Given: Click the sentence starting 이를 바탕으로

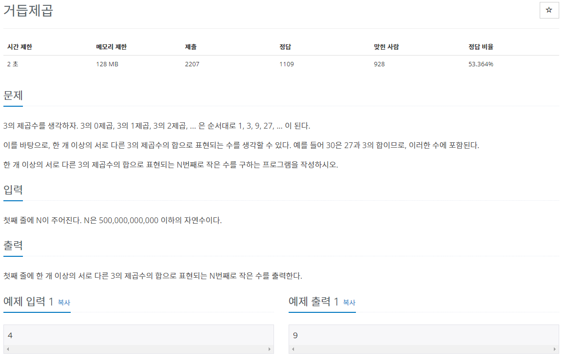Looking at the screenshot, I should click(x=241, y=145).
